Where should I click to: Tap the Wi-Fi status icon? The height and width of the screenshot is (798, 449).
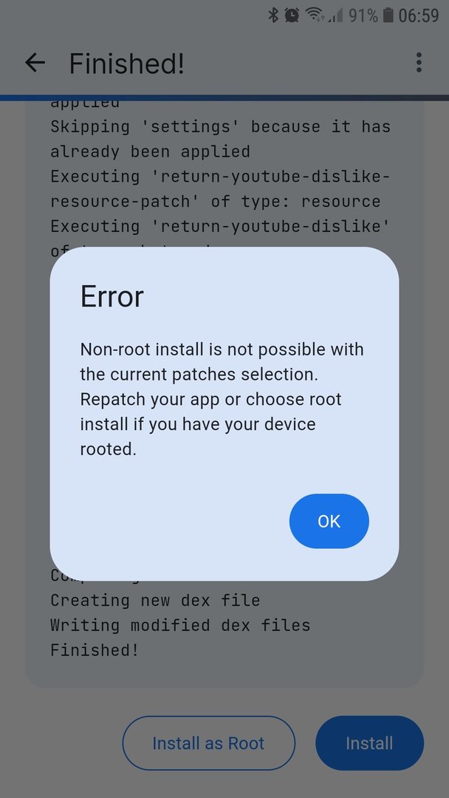point(315,16)
